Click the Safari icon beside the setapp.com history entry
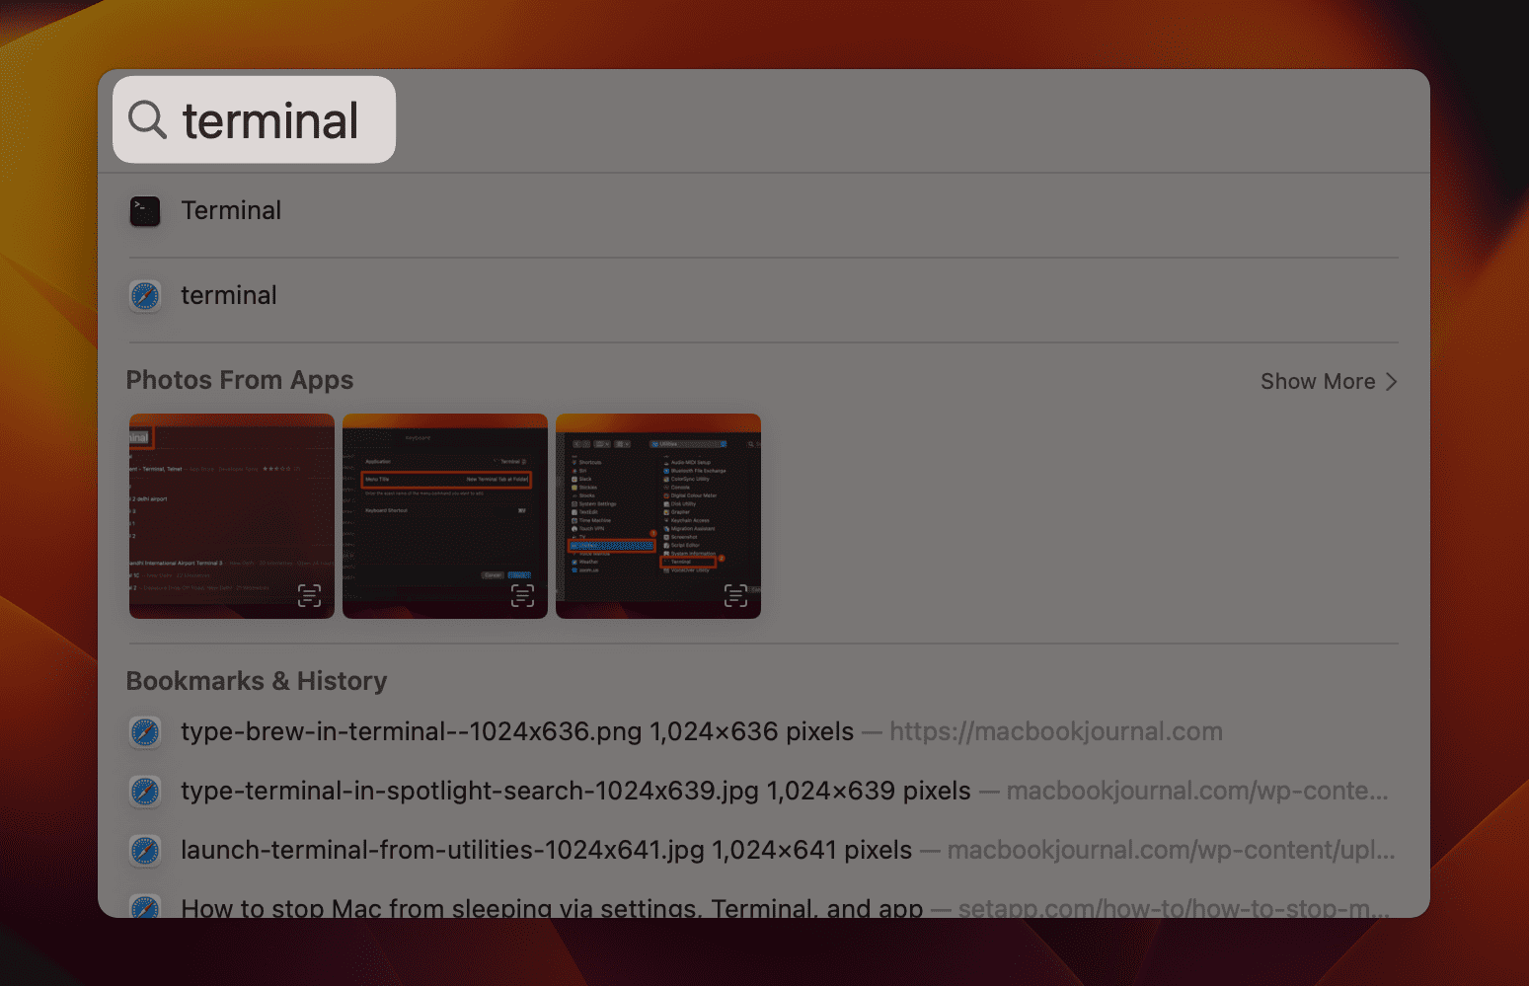 pyautogui.click(x=144, y=907)
